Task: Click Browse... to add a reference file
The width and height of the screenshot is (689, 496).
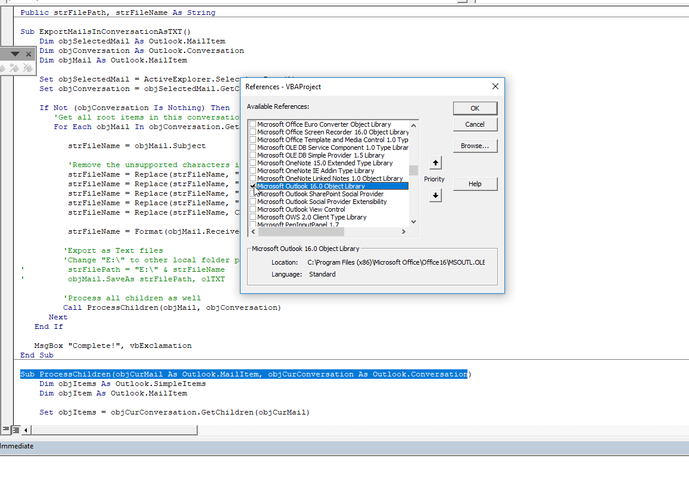Action: (x=475, y=146)
